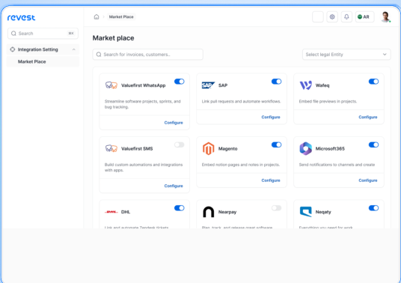Click the Nearpay logo icon

click(209, 212)
